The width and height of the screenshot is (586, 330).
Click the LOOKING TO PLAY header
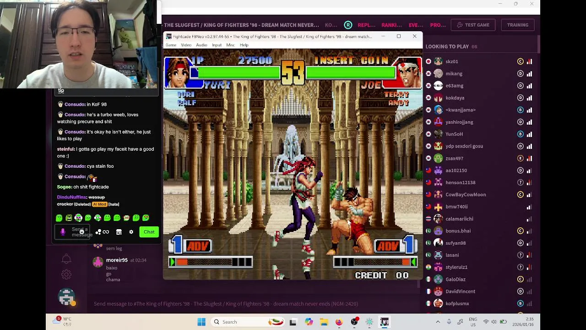click(x=451, y=46)
